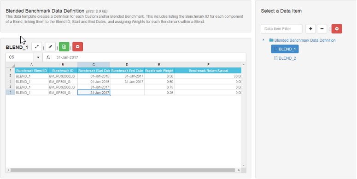Viewport: 357px width, 179px height.
Task: Click the C5 cell name box
Action: (x=20, y=57)
